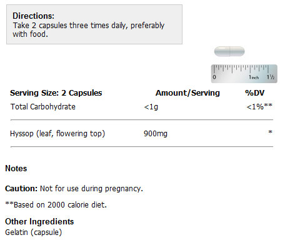The image size is (285, 240).
Task: Click the <1%** daily value
Action: [259, 106]
